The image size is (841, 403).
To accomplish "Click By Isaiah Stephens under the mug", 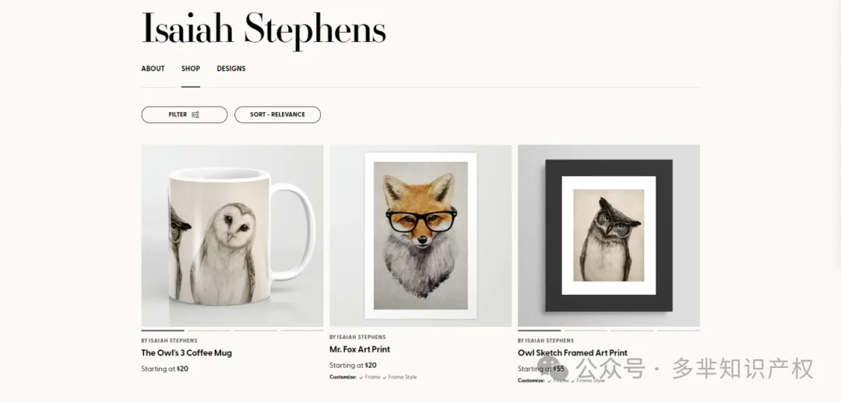I will coord(170,341).
